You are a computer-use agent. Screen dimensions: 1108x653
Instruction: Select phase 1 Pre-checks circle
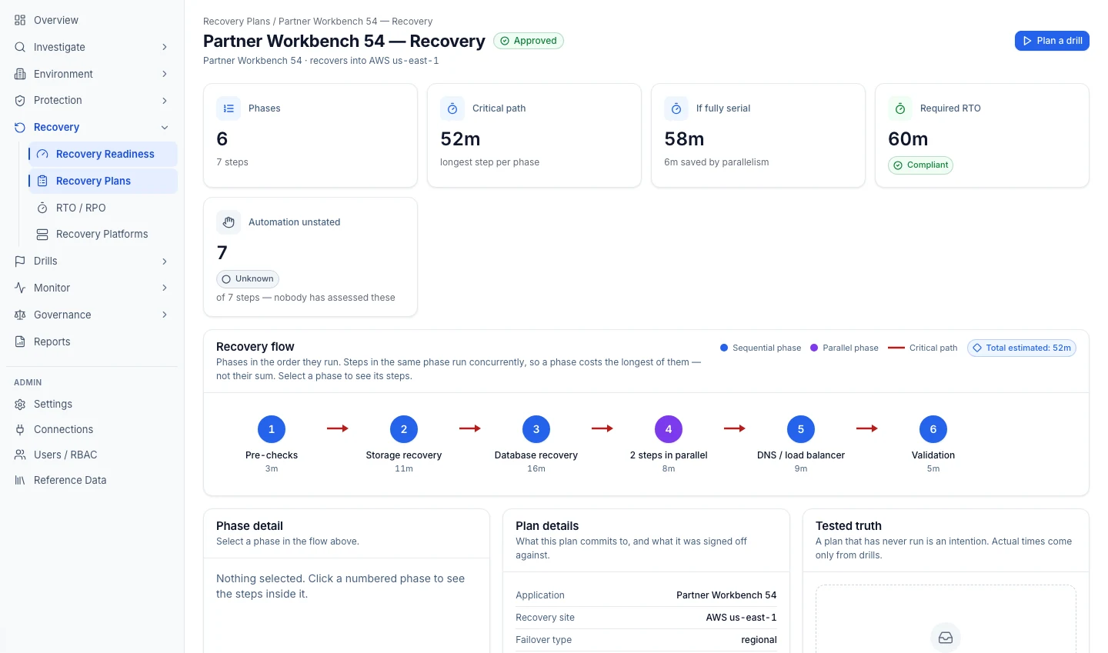(x=272, y=429)
